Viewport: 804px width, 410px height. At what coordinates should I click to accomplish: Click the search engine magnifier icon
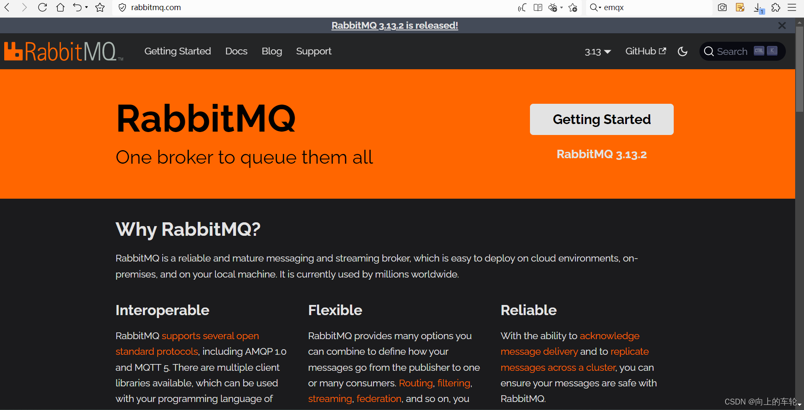point(594,8)
